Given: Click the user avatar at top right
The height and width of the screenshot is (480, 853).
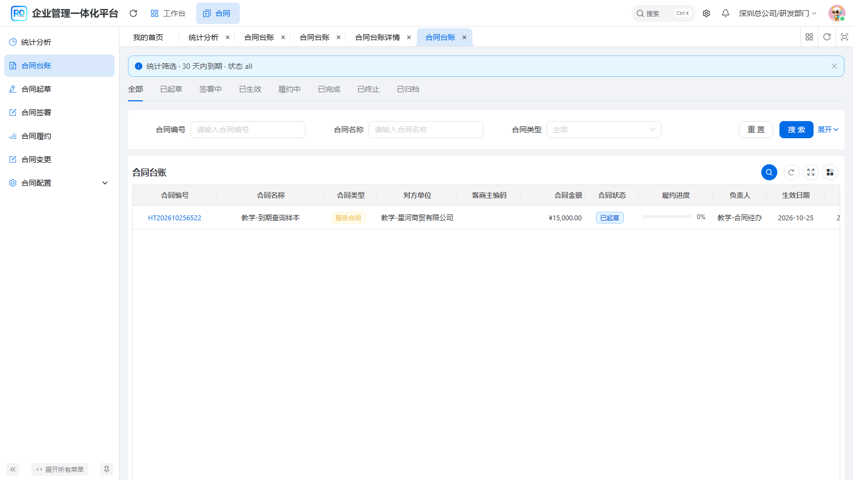Looking at the screenshot, I should [837, 13].
